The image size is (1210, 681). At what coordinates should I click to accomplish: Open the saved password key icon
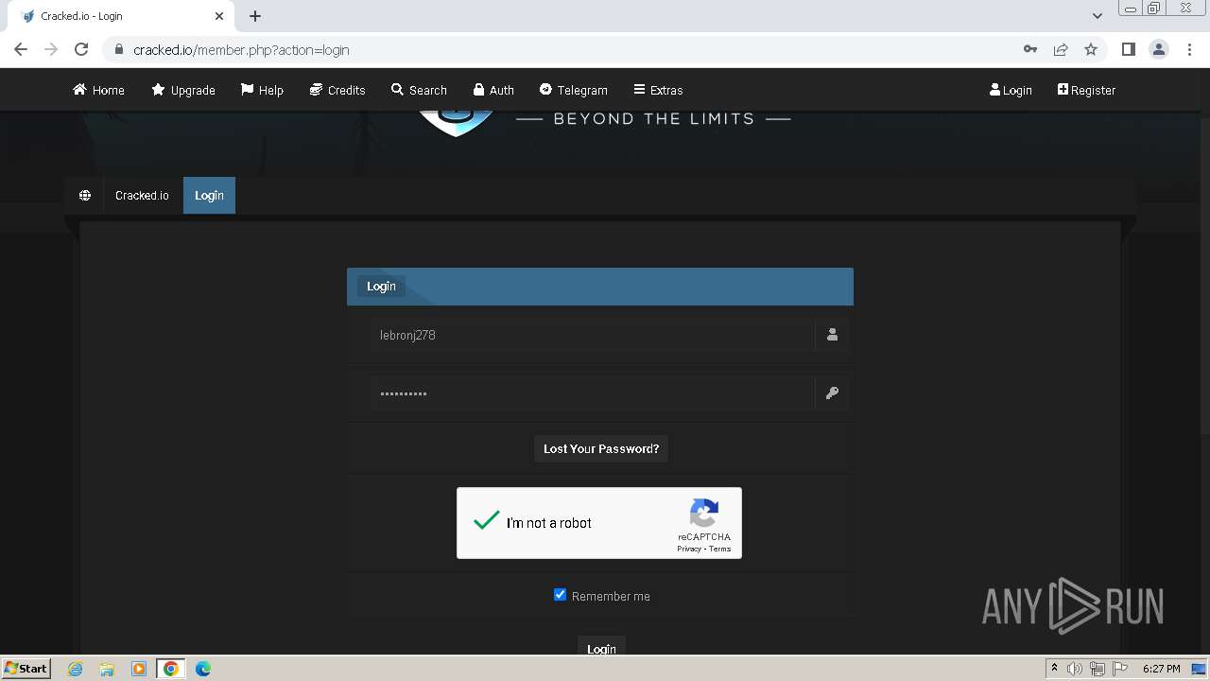tap(1030, 49)
